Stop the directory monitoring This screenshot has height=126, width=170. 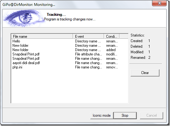[x=125, y=115]
